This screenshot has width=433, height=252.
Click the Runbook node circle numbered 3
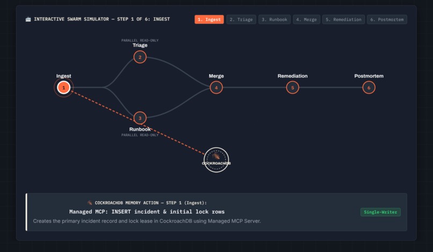tap(140, 118)
